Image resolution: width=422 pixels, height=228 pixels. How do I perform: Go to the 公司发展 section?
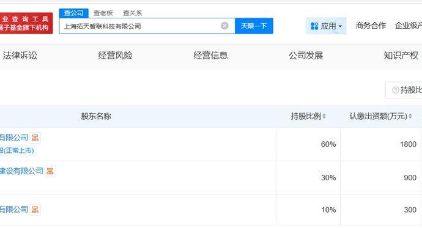306,56
